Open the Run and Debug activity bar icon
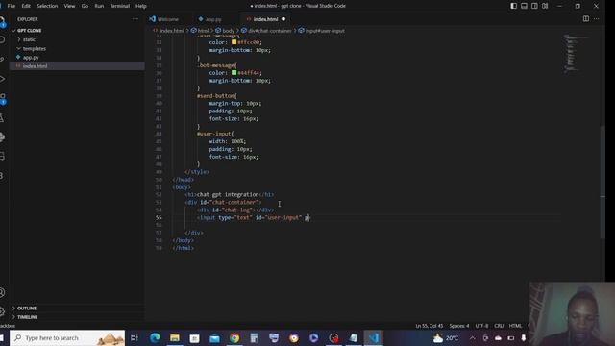This screenshot has height=346, width=615. (2, 79)
